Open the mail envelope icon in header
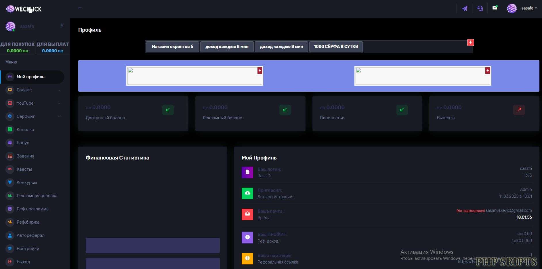 [495, 8]
